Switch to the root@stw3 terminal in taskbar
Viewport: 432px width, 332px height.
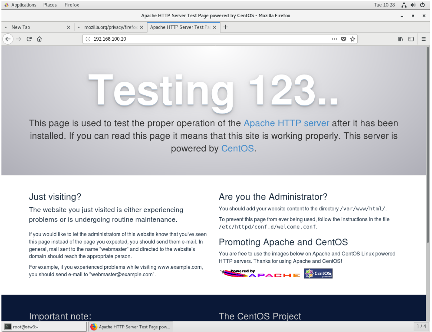pyautogui.click(x=44, y=327)
